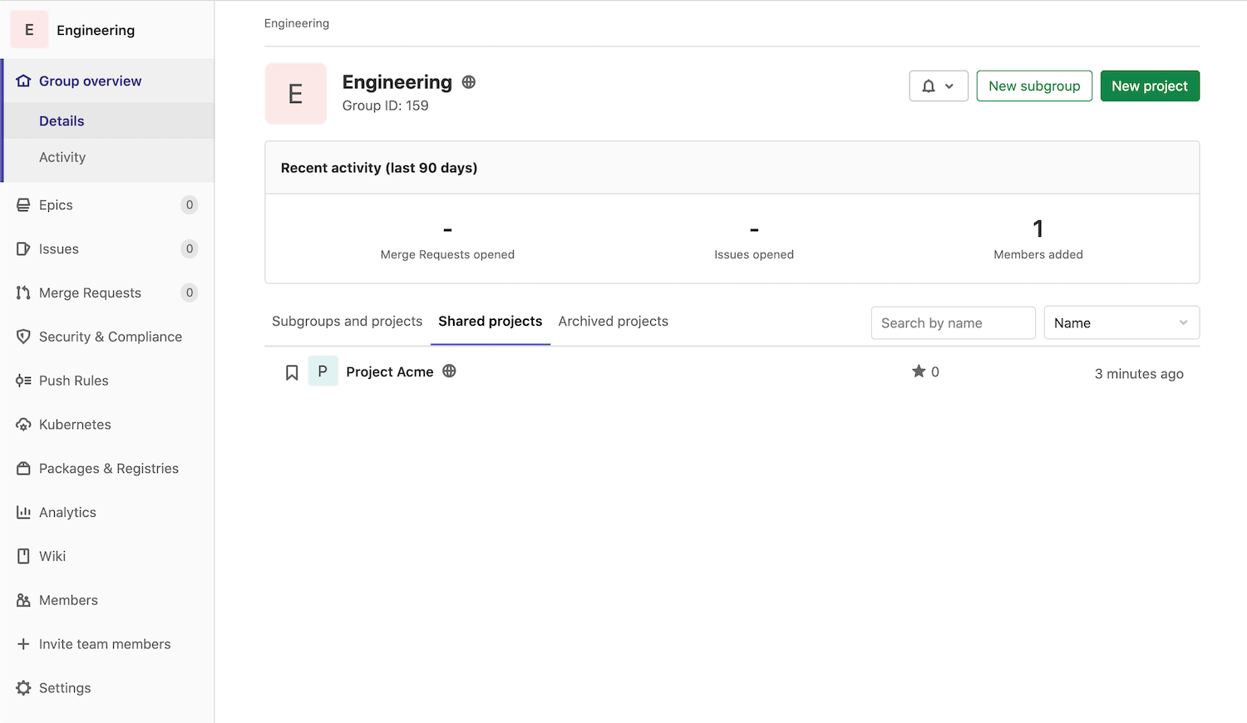
Task: Focus the Search by name field
Action: coord(953,323)
